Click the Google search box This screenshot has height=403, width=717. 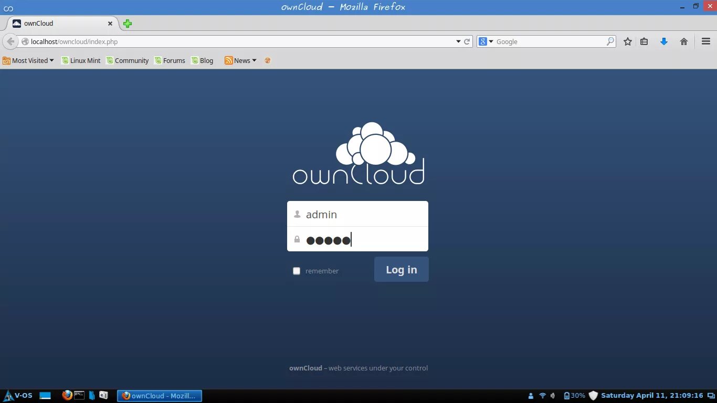tap(550, 41)
